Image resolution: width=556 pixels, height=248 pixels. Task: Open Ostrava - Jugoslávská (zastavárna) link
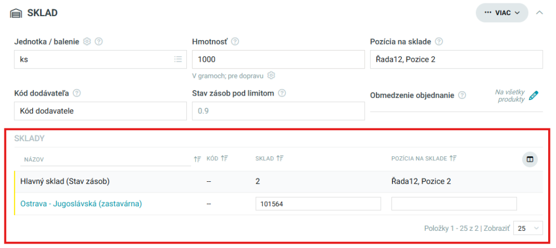(81, 204)
